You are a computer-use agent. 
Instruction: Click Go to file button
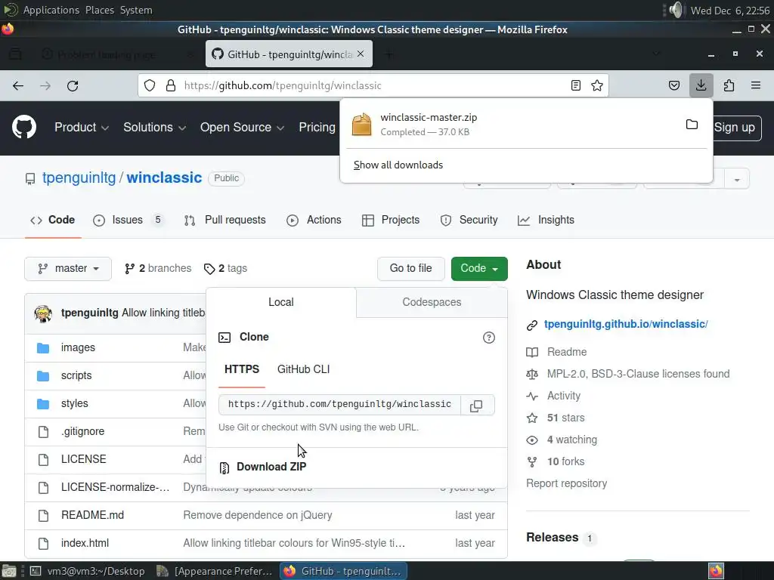click(410, 268)
